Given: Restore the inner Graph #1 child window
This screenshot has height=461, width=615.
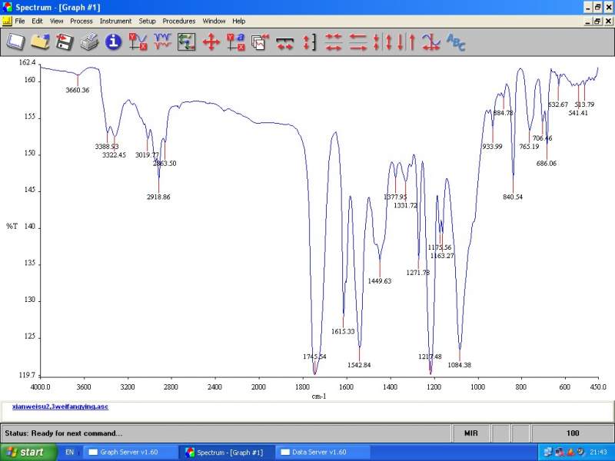Looking at the screenshot, I should coord(597,22).
